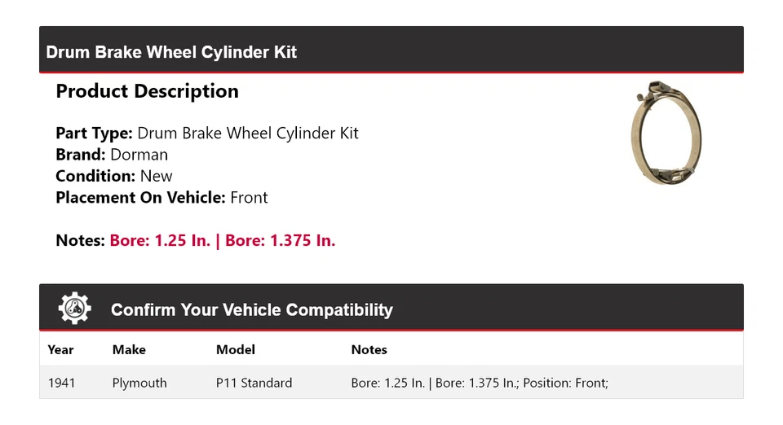Click the bold Brand label
The image size is (783, 425).
80,155
